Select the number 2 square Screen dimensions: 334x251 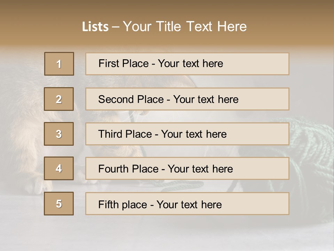59,99
